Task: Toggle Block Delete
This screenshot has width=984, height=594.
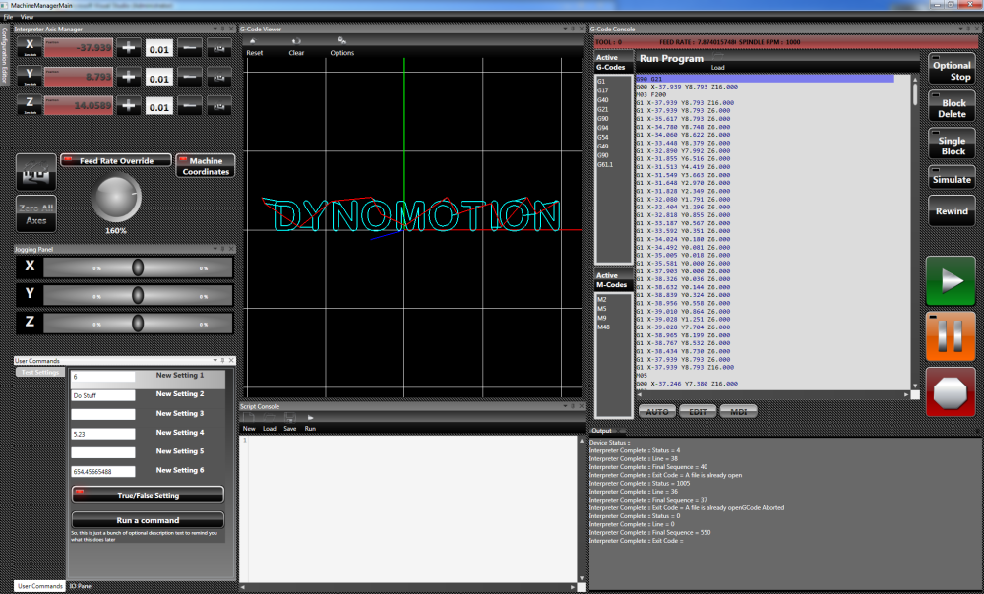Action: (952, 108)
